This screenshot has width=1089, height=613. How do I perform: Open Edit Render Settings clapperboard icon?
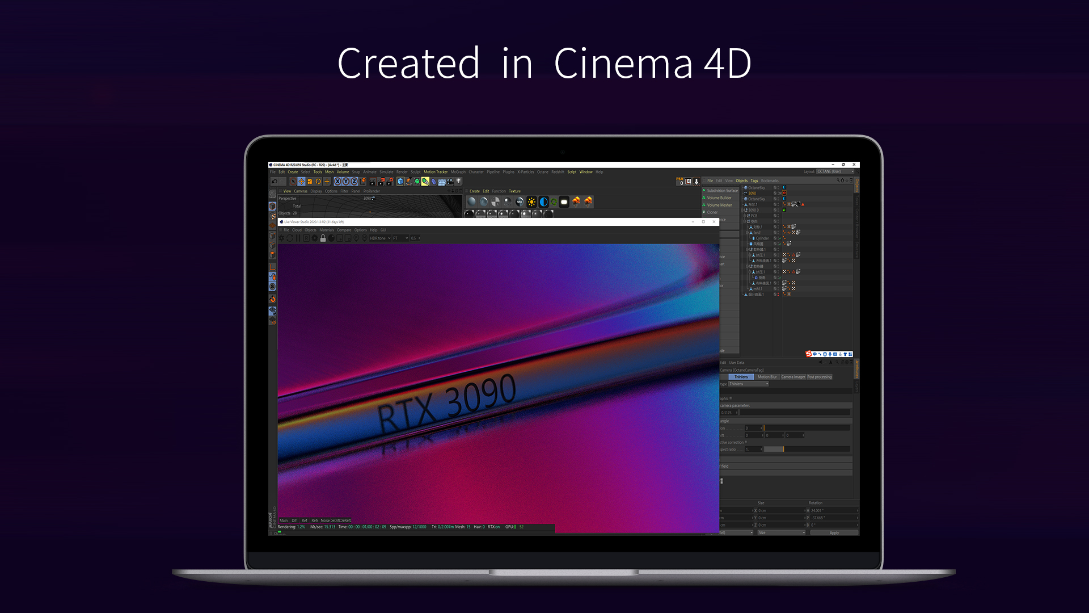click(x=390, y=182)
